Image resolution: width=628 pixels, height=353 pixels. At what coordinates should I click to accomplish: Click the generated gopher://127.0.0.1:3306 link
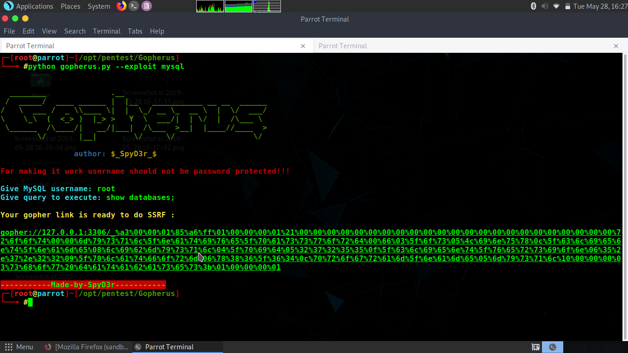(x=311, y=250)
